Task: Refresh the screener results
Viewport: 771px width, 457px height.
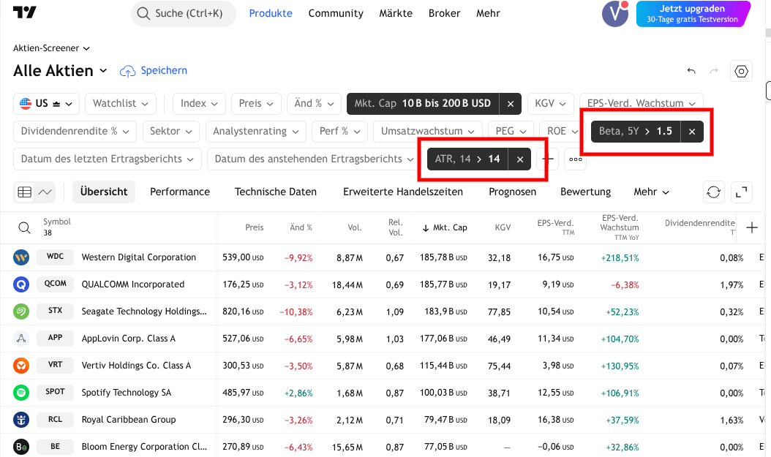Action: coord(713,192)
